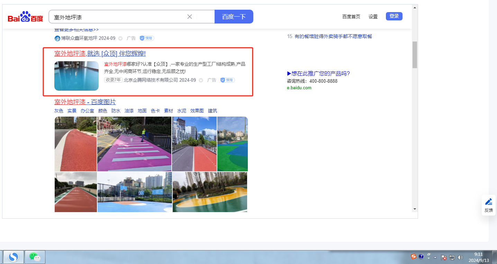Click the network connection tray icon

tap(452, 257)
